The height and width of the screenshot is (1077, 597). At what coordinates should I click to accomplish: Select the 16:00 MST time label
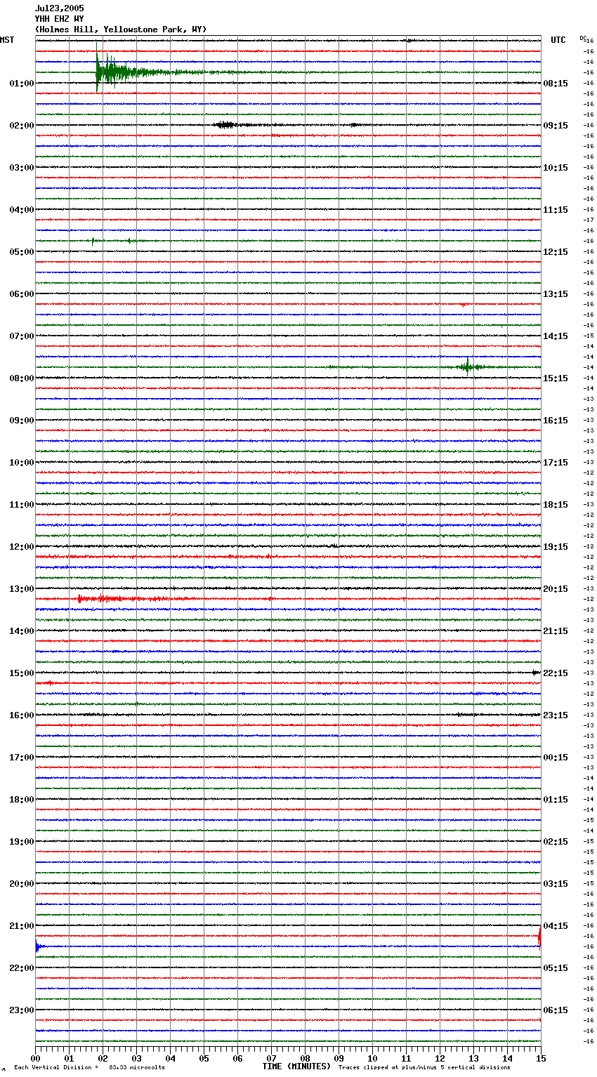(x=22, y=715)
